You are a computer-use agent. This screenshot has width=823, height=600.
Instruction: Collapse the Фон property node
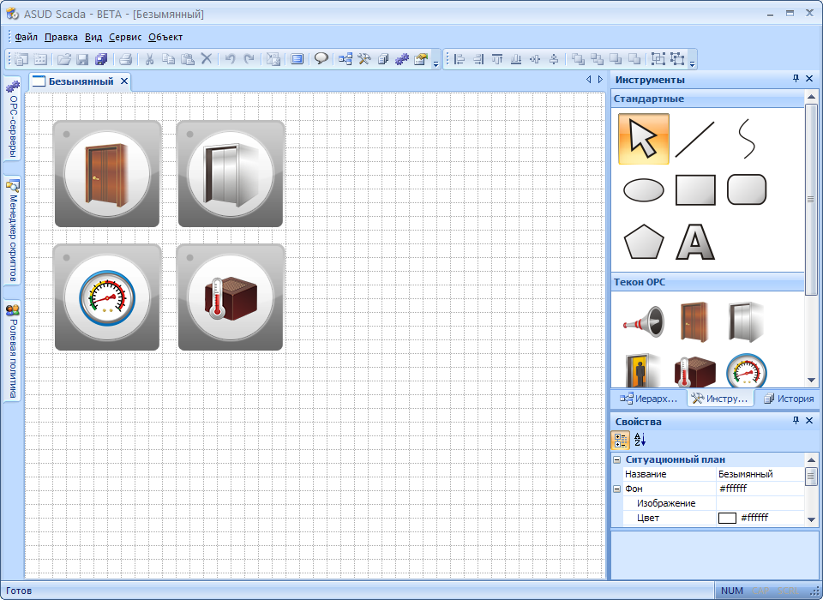616,489
